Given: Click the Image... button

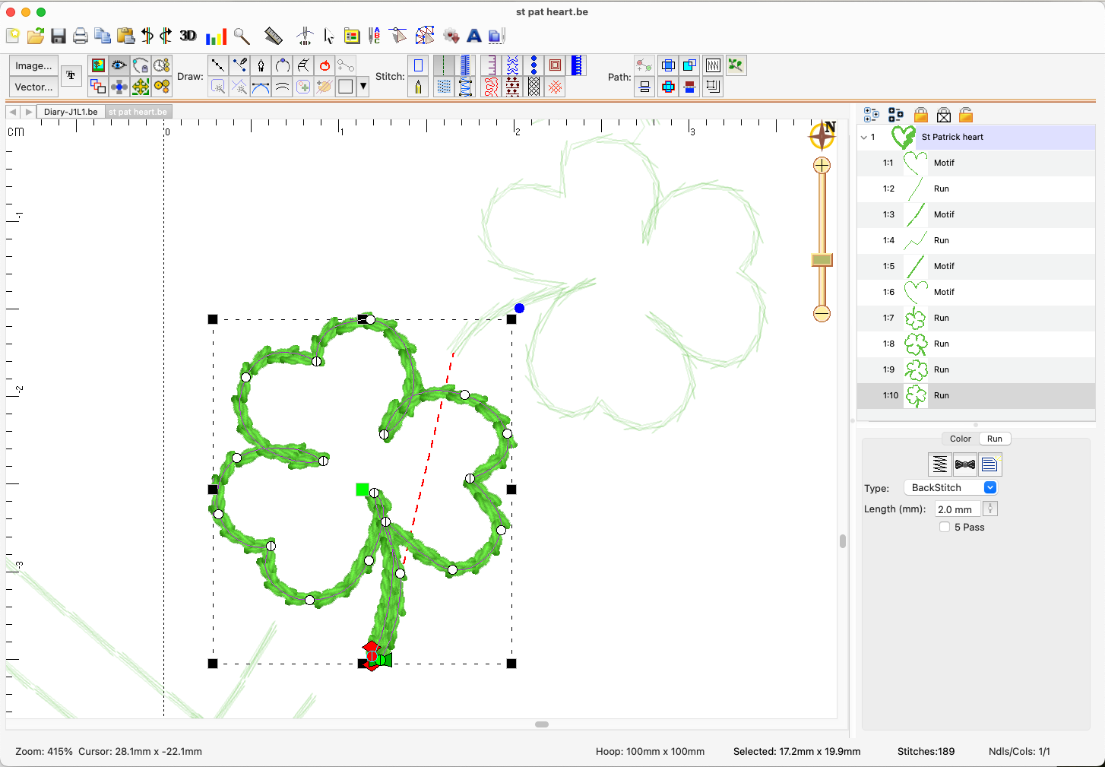Looking at the screenshot, I should tap(33, 65).
